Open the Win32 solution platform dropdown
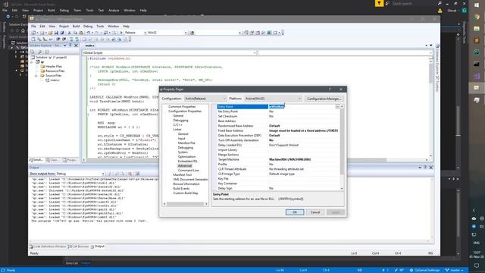485x273 pixels. pyautogui.click(x=167, y=33)
